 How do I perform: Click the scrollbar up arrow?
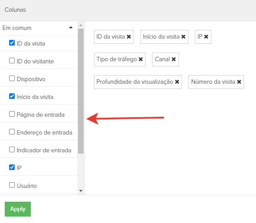[x=81, y=25]
